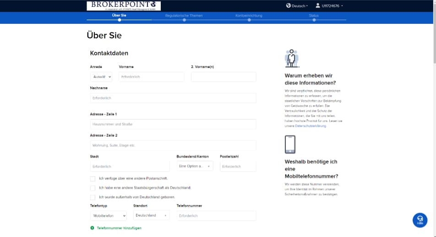Screen dimensions: 436x237
Task: Click the Nachname input field
Action: [x=173, y=98]
